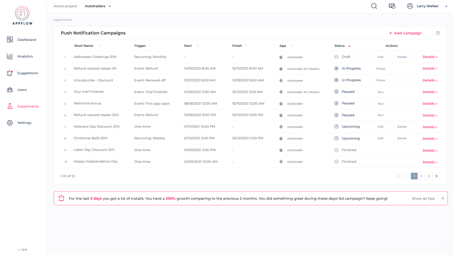
Task: Open the Autotraders active project dropdown
Action: coord(98,6)
